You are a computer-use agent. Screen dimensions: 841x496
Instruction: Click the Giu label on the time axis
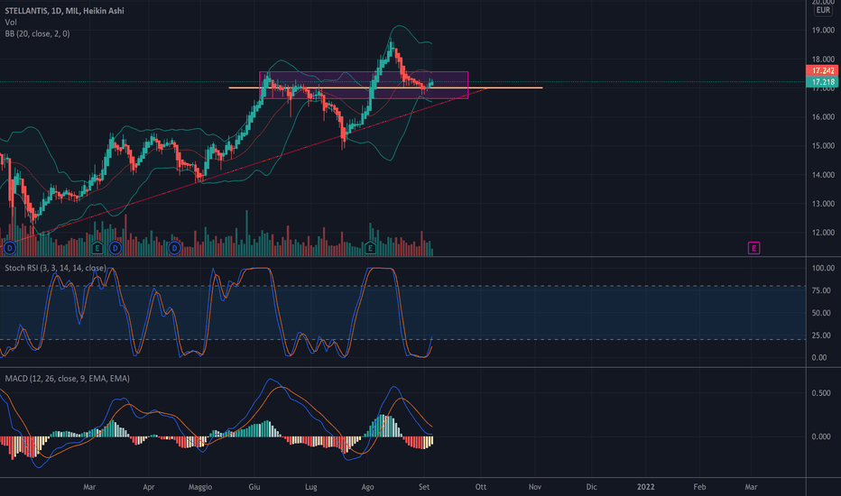click(254, 487)
